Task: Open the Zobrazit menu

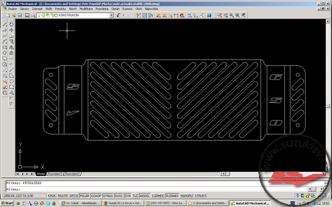Action: [x=37, y=9]
